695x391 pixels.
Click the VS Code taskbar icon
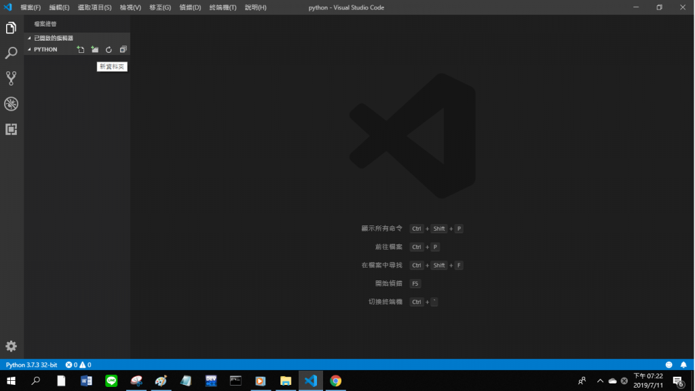tap(311, 381)
